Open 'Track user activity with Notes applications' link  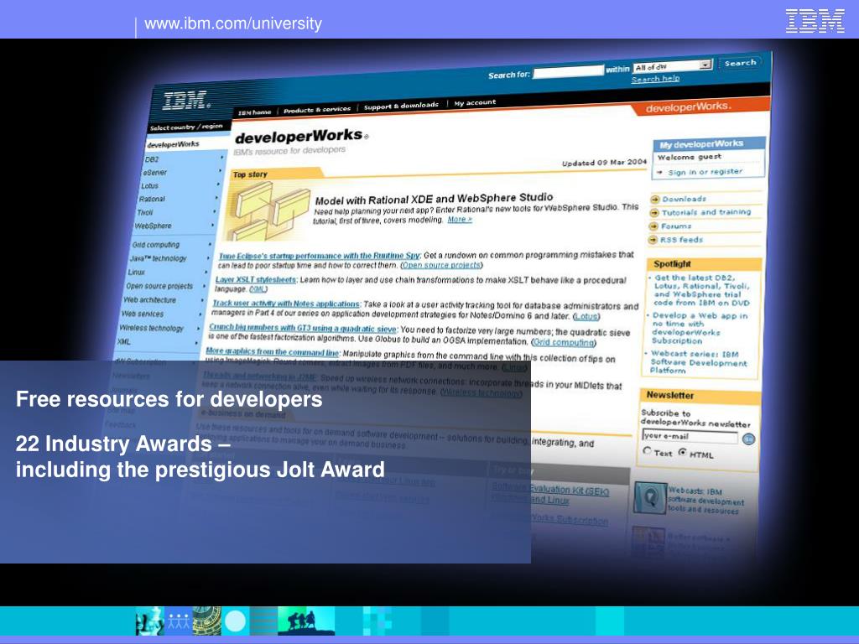pos(286,304)
